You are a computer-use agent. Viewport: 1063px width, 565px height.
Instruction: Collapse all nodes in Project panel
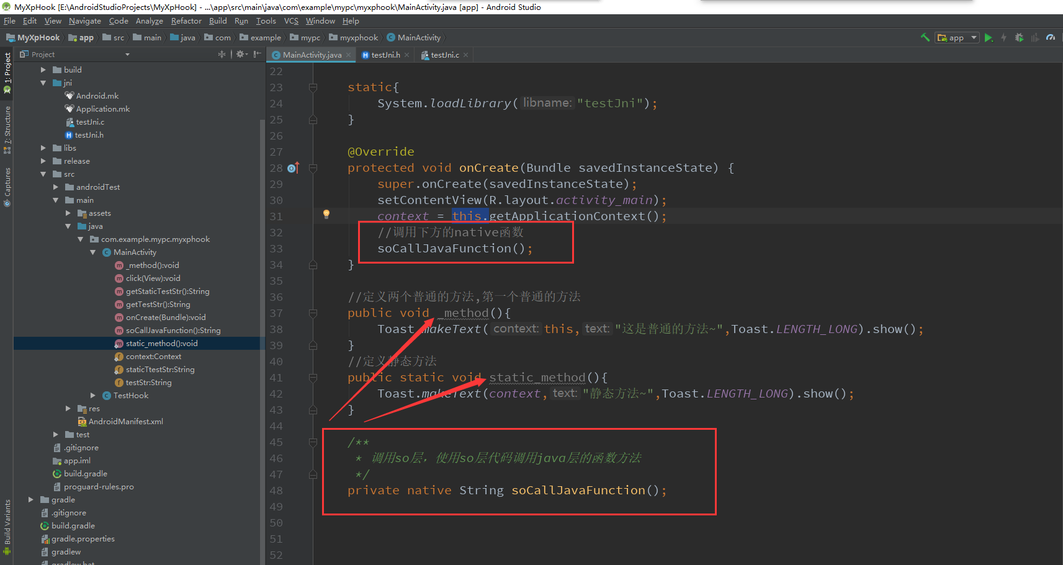coord(222,55)
